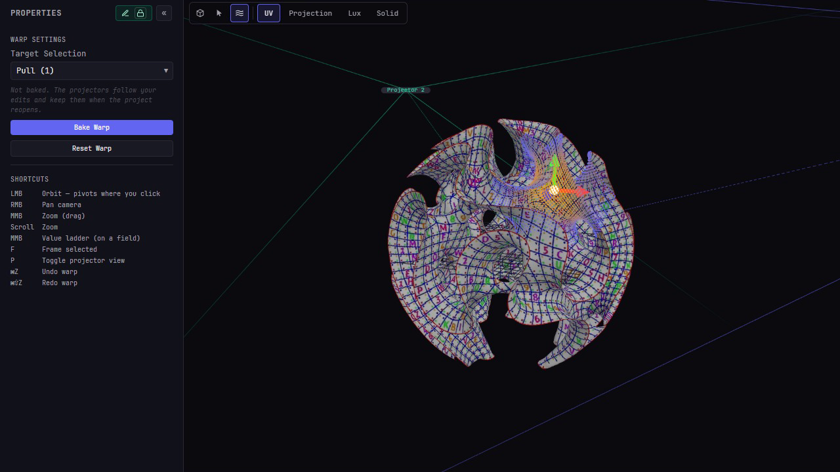Click the warped UV mesh object
The image size is (840, 472).
coord(511,244)
